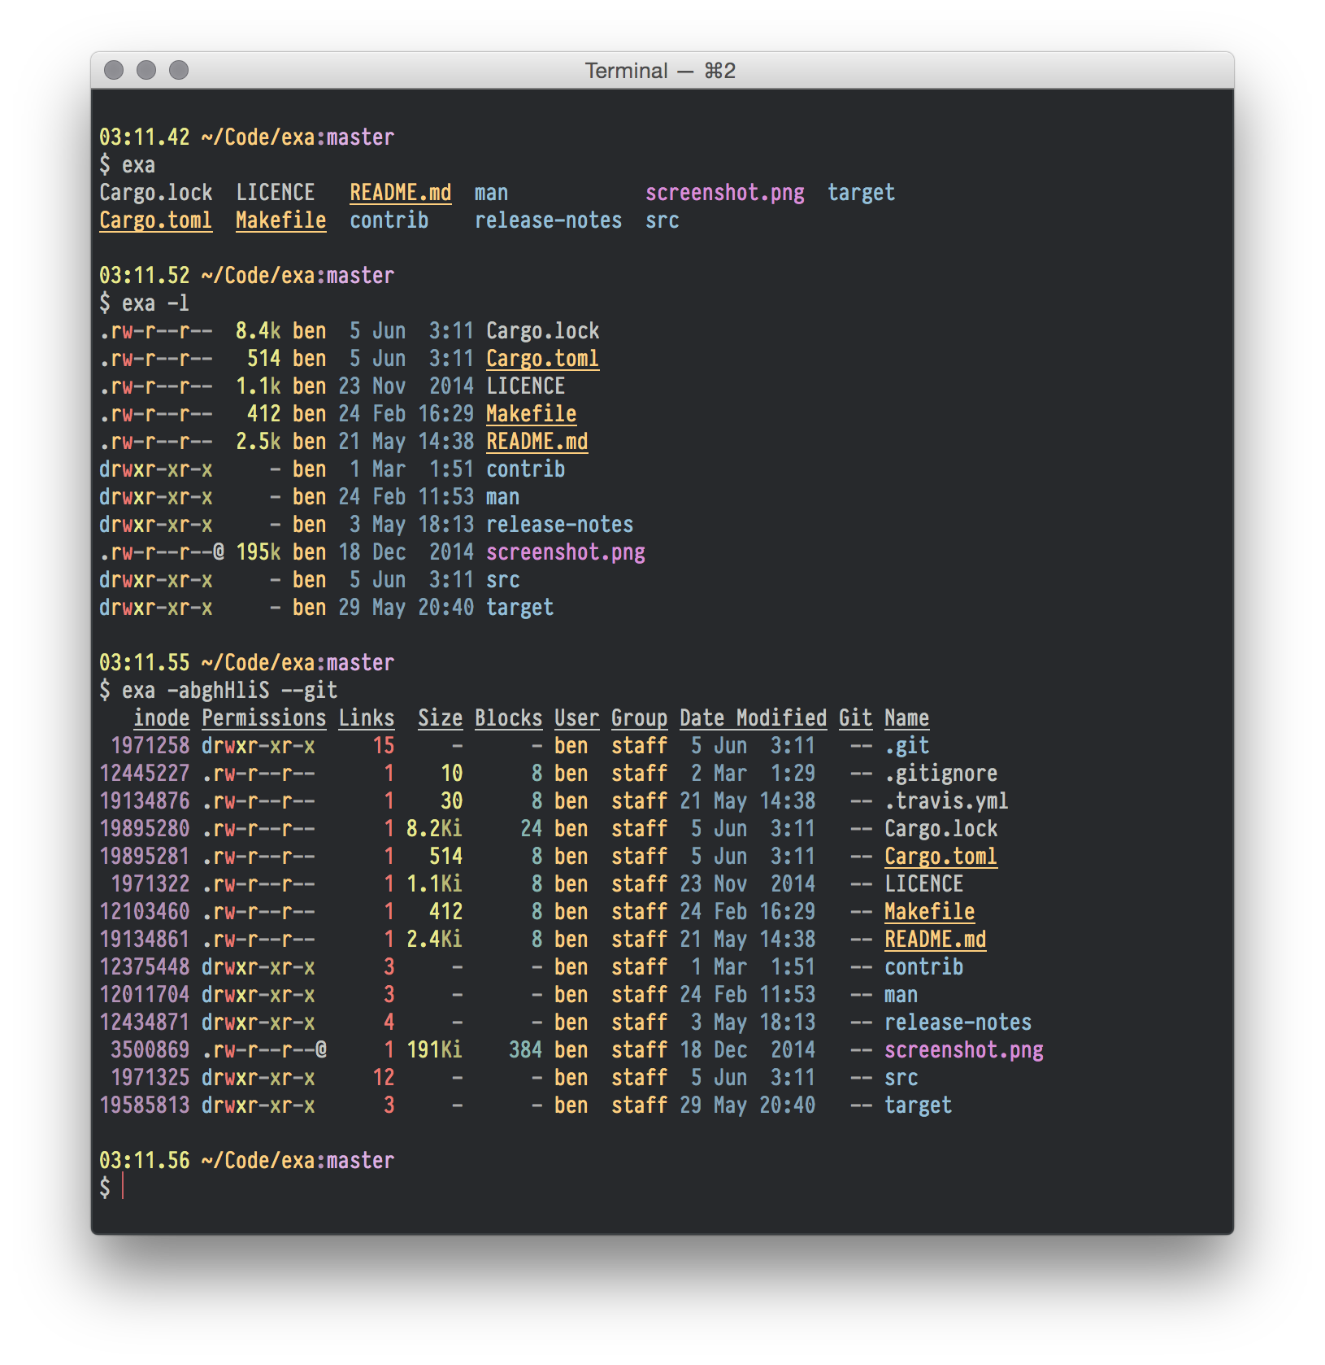Click the "exa -abghHliS --git" command text
Viewport: 1325px width, 1365px height.
click(x=229, y=691)
